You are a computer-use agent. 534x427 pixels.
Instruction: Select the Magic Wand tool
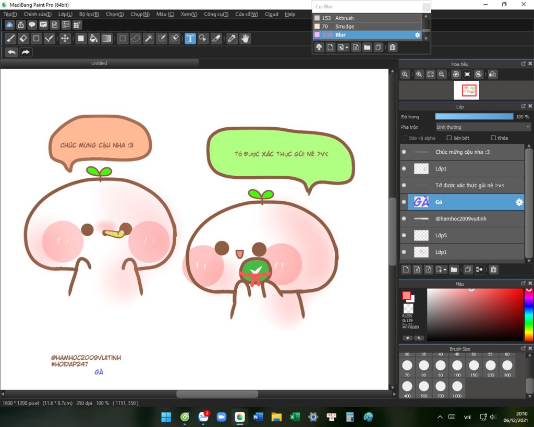click(x=149, y=39)
